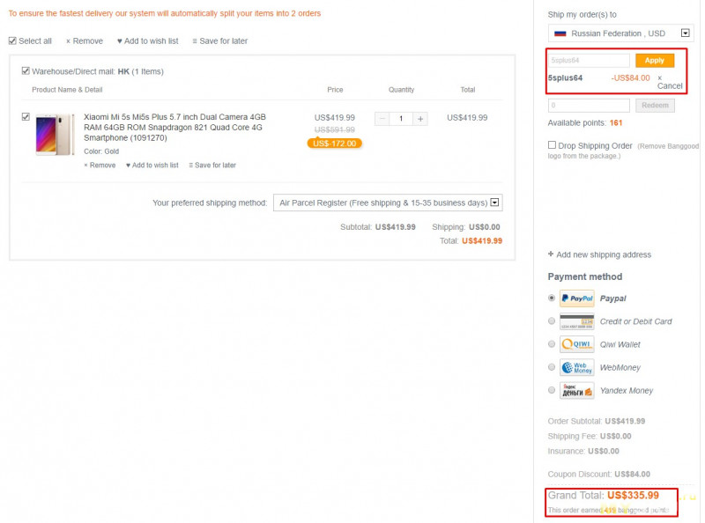The width and height of the screenshot is (705, 523).
Task: Click the Insurance US$0.00 line
Action: [x=583, y=451]
